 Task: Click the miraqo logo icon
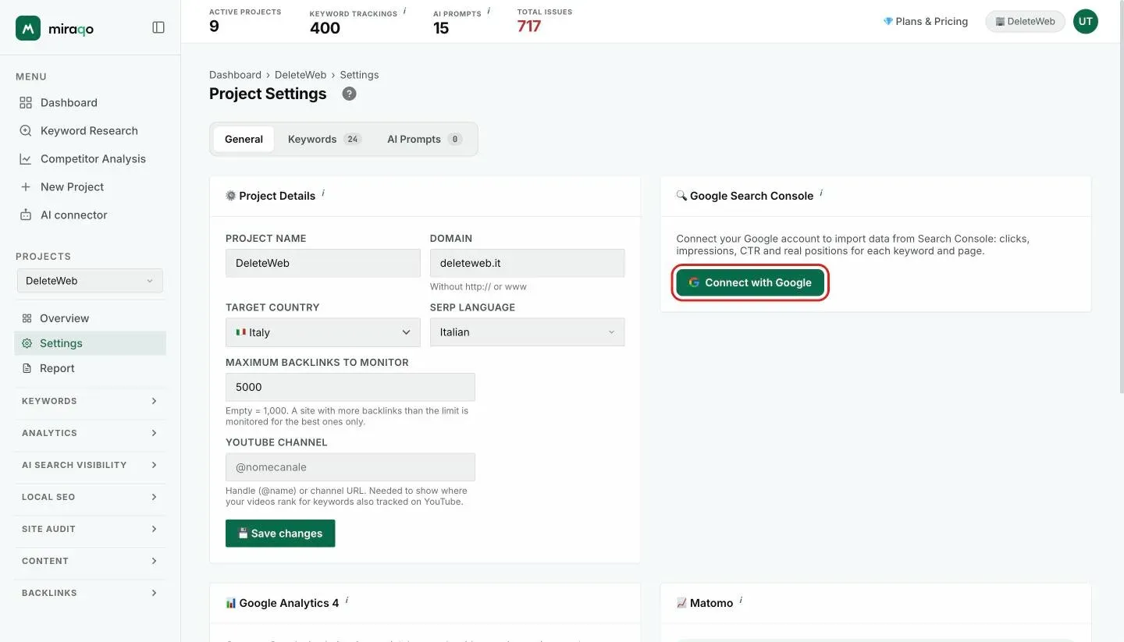tap(28, 28)
